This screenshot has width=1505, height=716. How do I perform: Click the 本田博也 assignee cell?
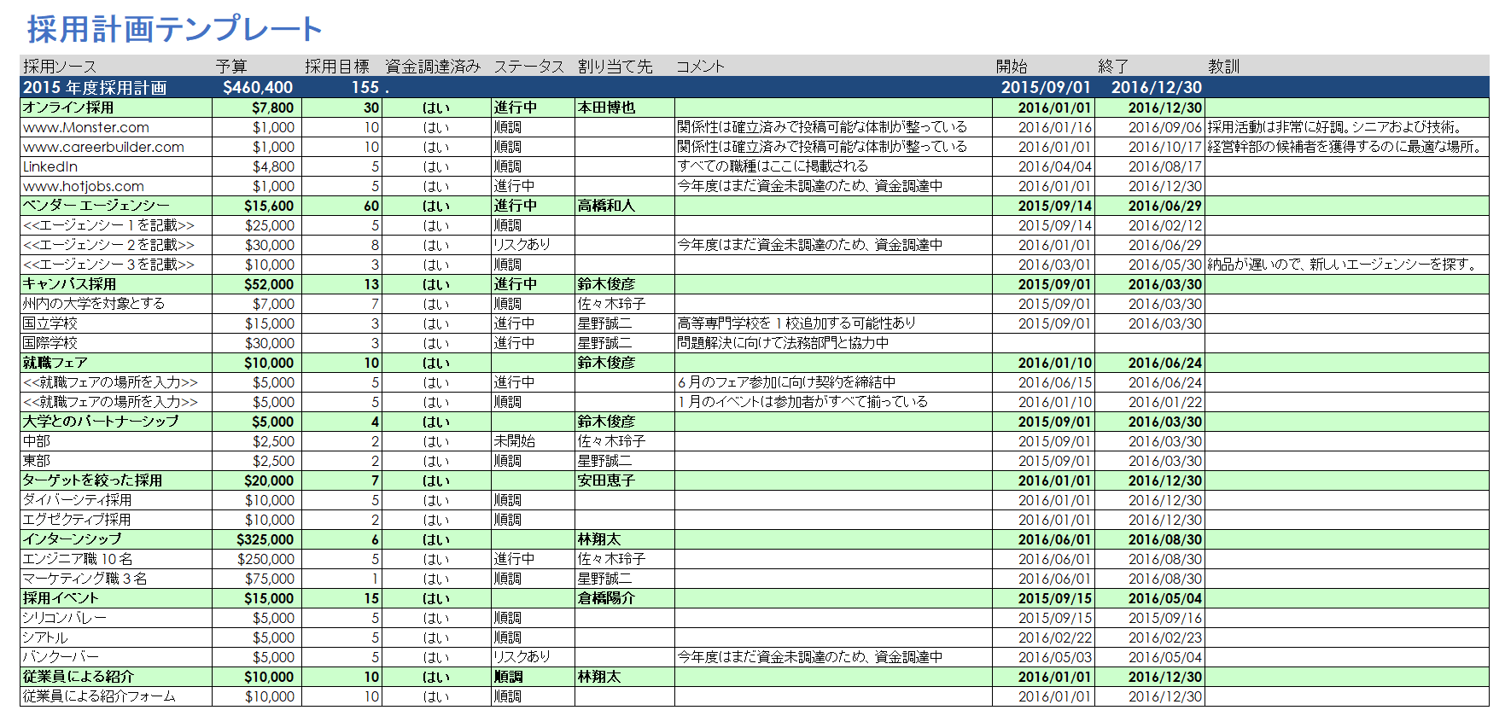(606, 108)
